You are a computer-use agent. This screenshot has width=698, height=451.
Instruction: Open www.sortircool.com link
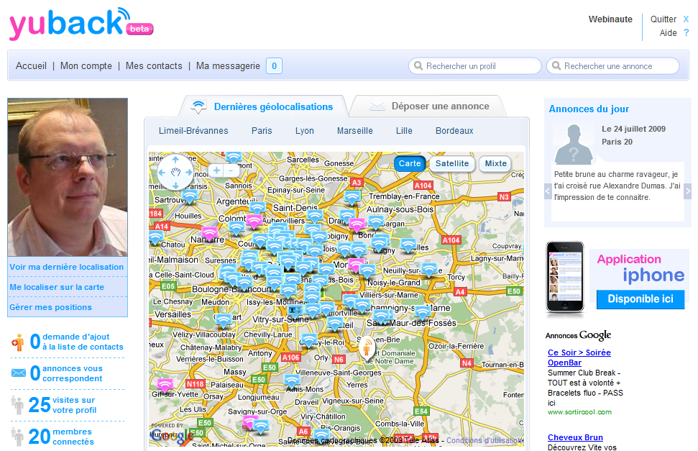point(579,411)
